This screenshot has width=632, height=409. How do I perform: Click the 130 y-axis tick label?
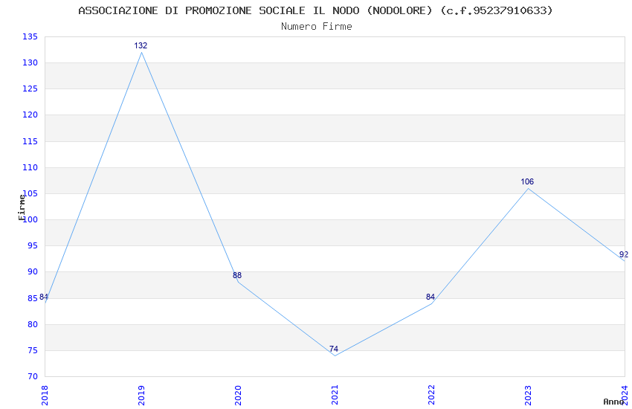coord(30,63)
